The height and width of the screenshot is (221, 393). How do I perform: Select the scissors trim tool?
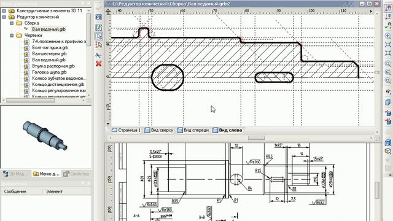[x=99, y=55]
